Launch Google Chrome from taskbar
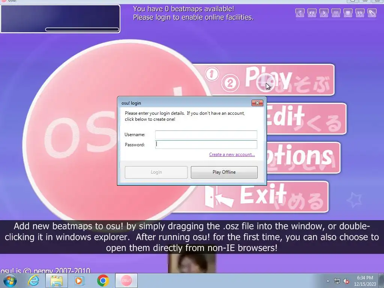Viewport: 384px width, 288px height. [x=103, y=280]
